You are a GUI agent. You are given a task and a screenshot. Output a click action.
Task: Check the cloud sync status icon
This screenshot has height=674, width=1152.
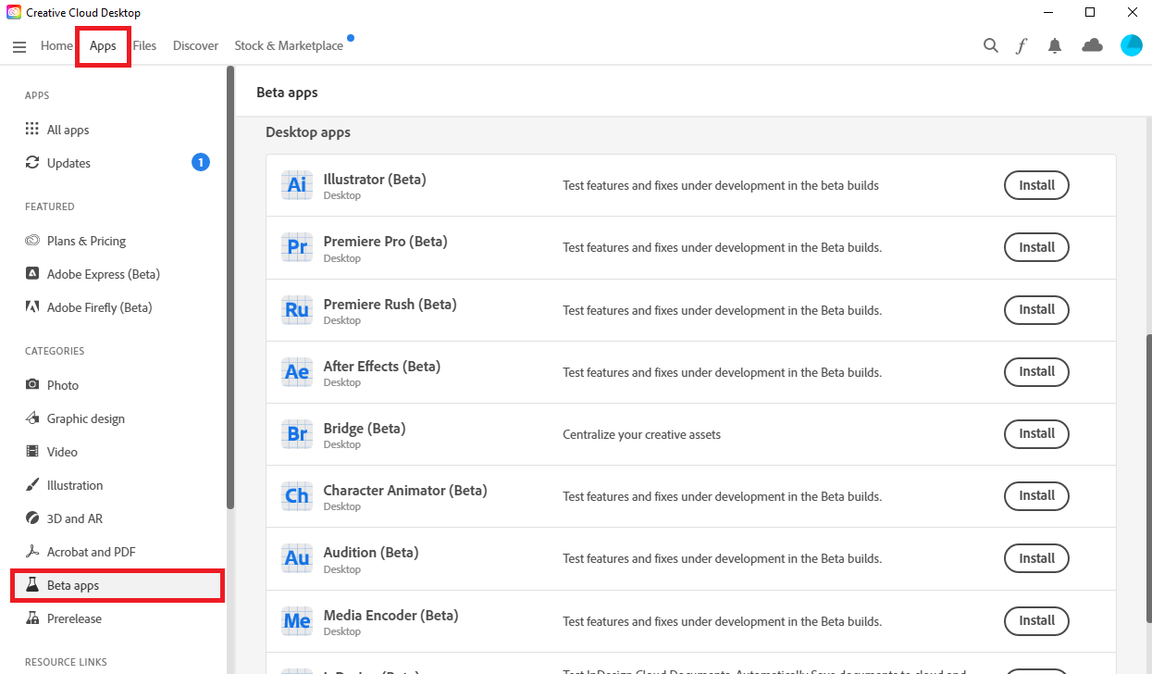coord(1092,45)
